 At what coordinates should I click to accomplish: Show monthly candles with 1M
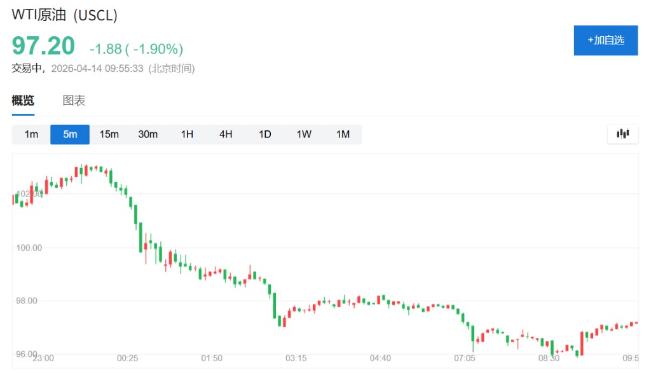[x=343, y=134]
